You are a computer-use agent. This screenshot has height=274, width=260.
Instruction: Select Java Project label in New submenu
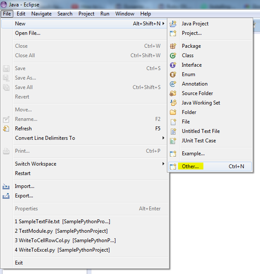pos(195,24)
